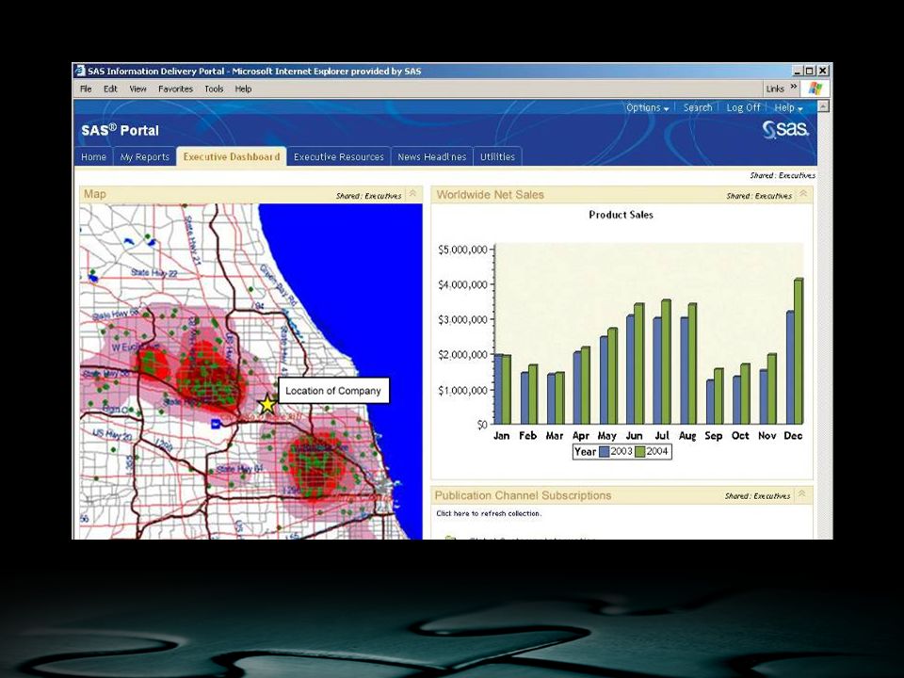The image size is (904, 678).
Task: Click the 2004 green legend swatch
Action: pyautogui.click(x=640, y=452)
